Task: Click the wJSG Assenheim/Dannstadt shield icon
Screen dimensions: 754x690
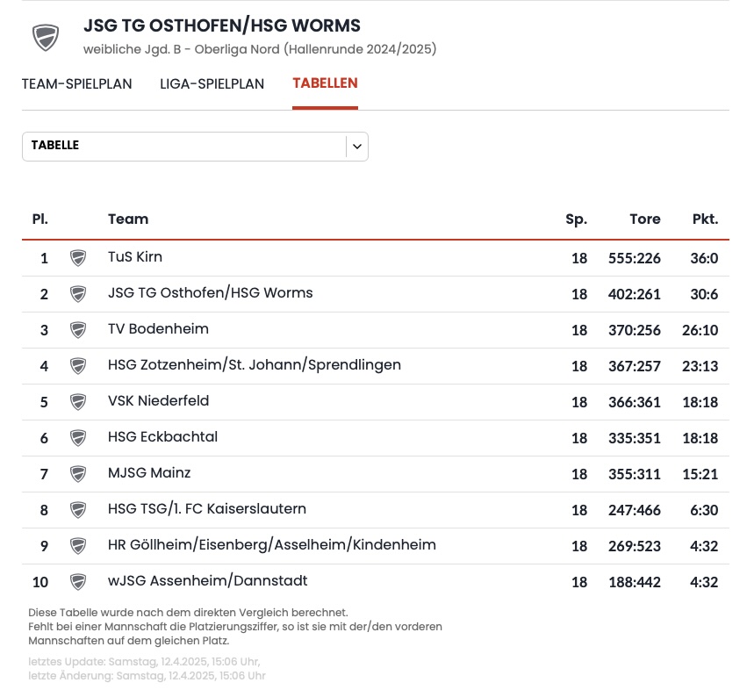Action: 78,582
